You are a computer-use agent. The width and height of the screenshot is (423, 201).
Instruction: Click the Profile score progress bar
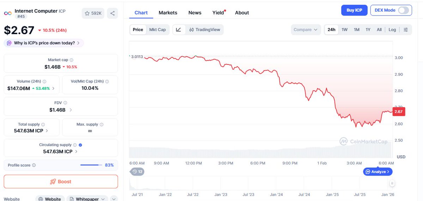coord(91,165)
